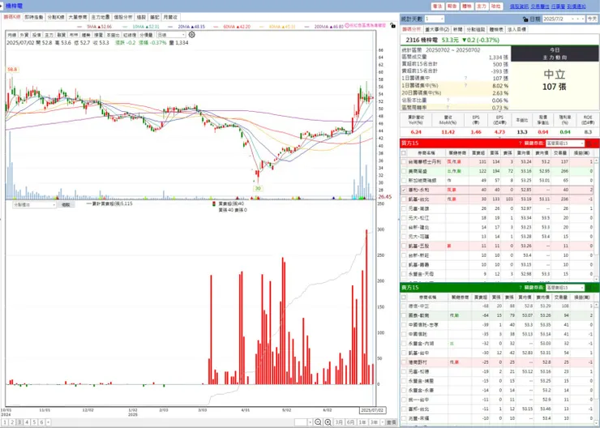Go to chart page 3

click(19, 422)
